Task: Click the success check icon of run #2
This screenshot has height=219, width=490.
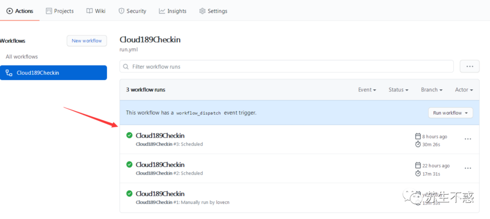Action: (129, 164)
